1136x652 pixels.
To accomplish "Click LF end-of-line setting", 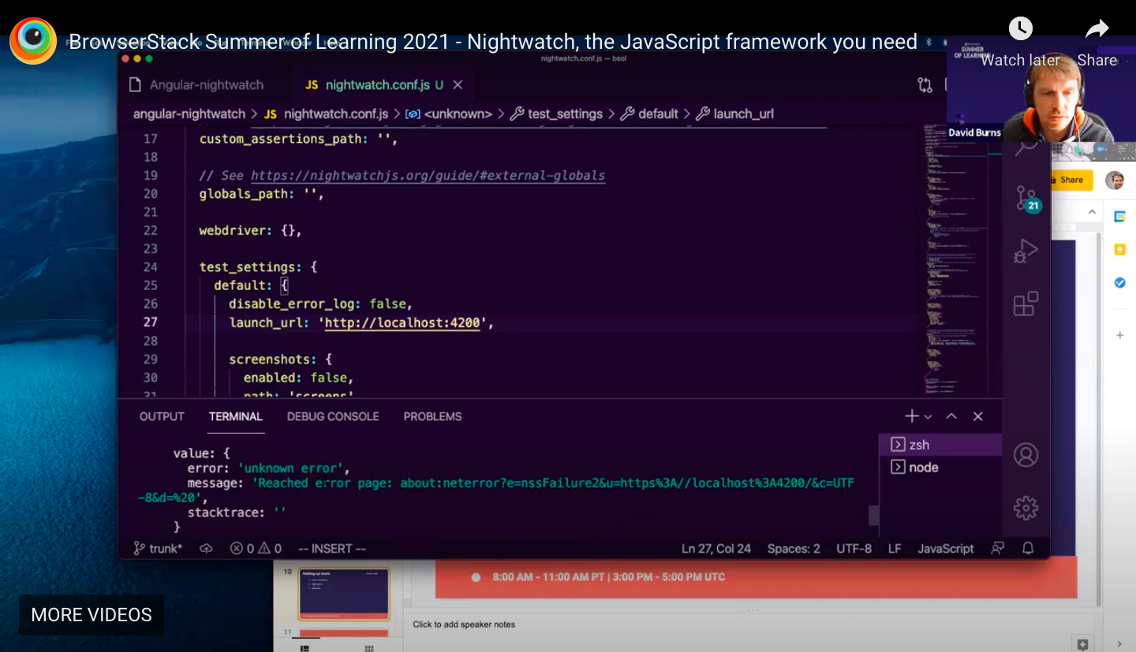I will [895, 549].
